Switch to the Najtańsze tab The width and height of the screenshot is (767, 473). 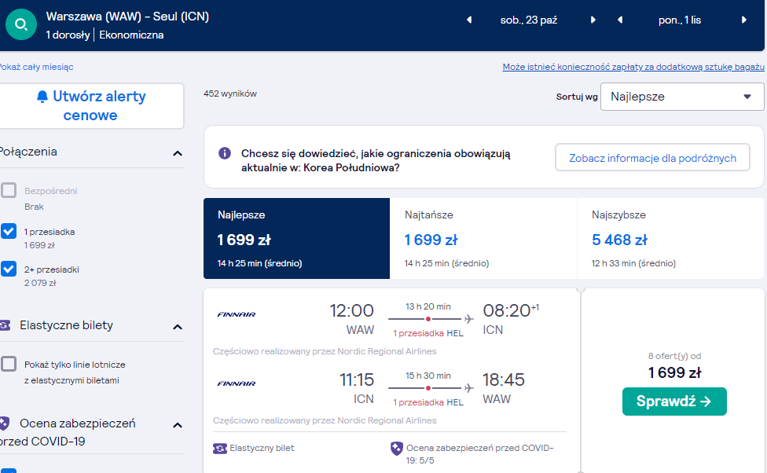coord(483,238)
